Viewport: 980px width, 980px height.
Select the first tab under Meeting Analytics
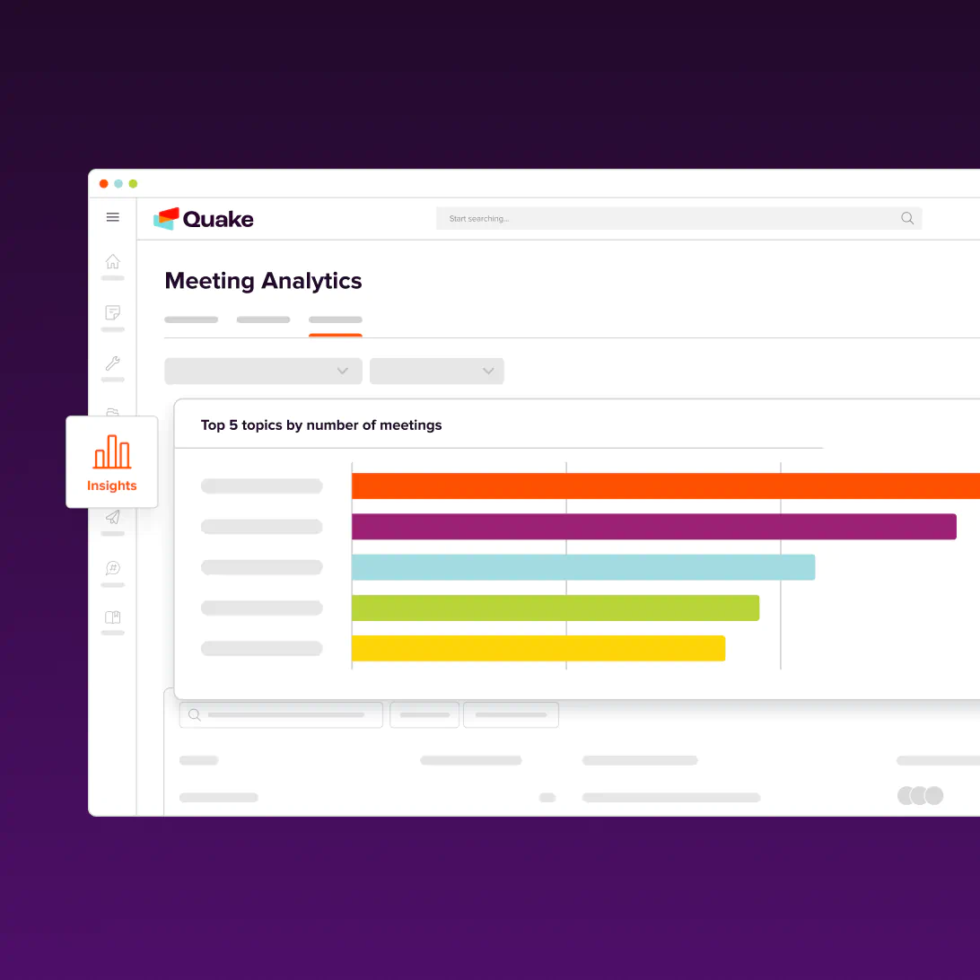[x=190, y=319]
